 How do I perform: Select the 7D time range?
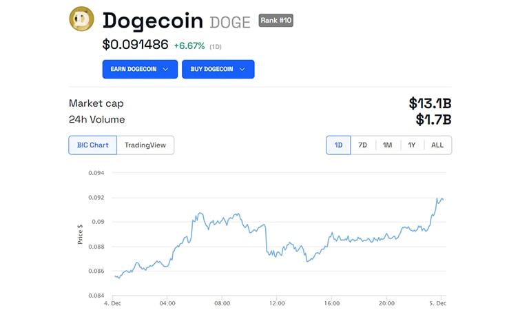click(x=362, y=145)
